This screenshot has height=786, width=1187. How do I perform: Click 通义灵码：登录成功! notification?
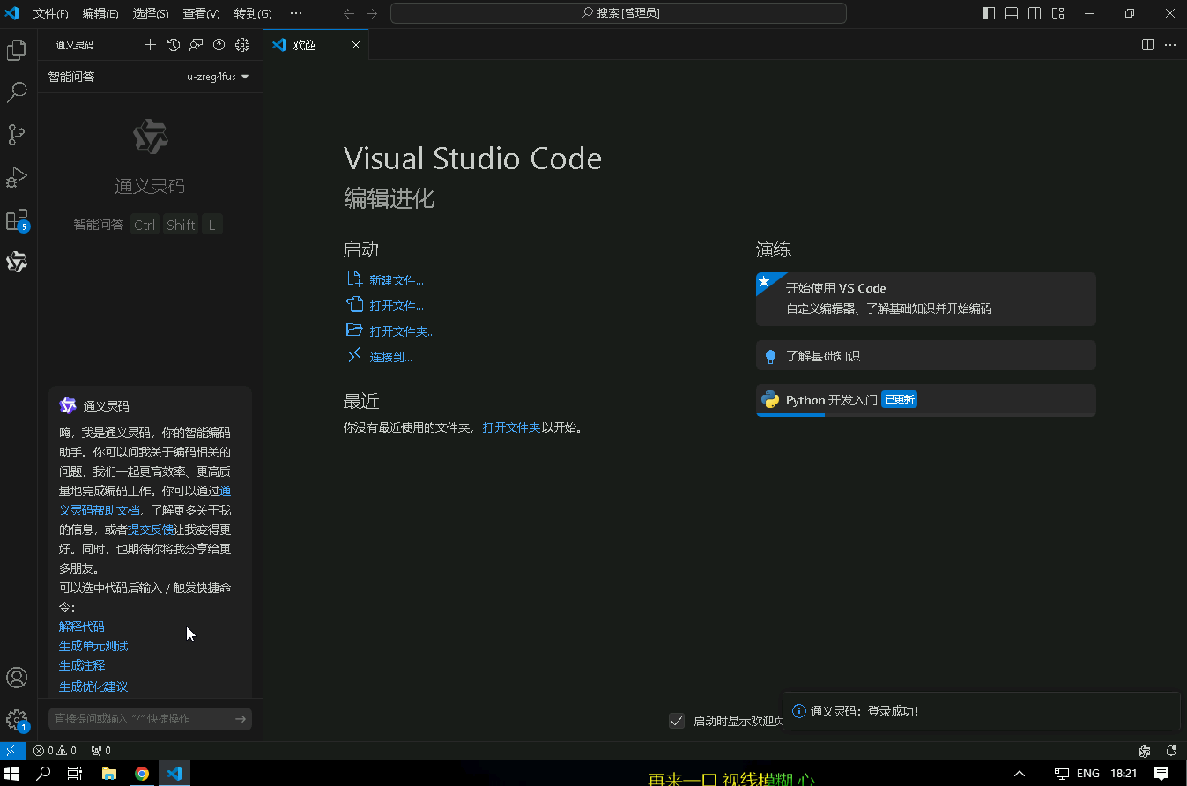click(x=981, y=711)
